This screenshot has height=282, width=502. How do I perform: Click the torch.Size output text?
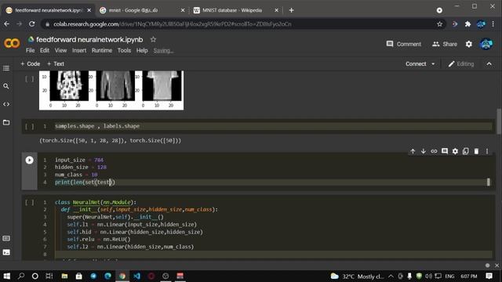pyautogui.click(x=110, y=141)
